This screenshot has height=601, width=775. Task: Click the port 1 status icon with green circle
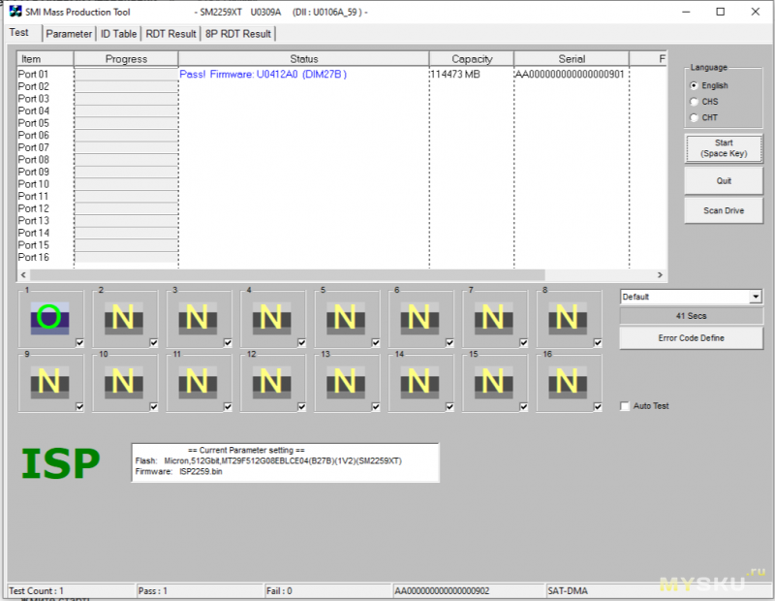coord(47,317)
